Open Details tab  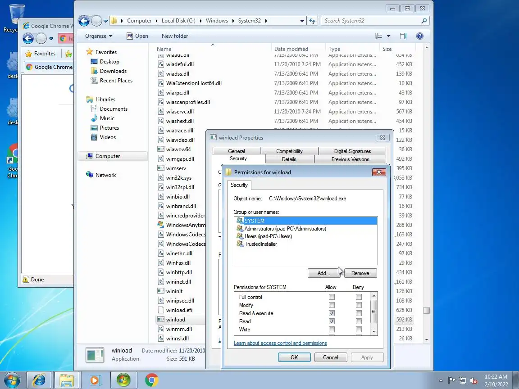click(x=289, y=159)
